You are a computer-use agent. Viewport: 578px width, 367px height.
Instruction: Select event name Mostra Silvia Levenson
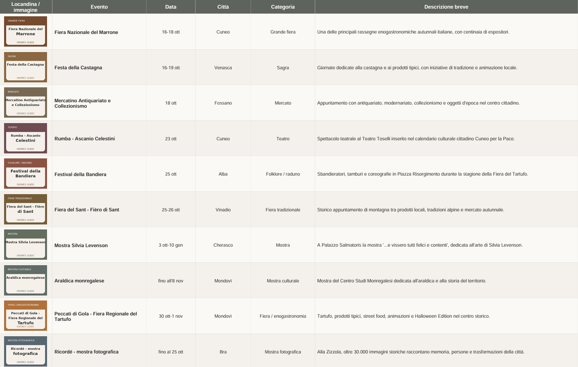click(81, 245)
